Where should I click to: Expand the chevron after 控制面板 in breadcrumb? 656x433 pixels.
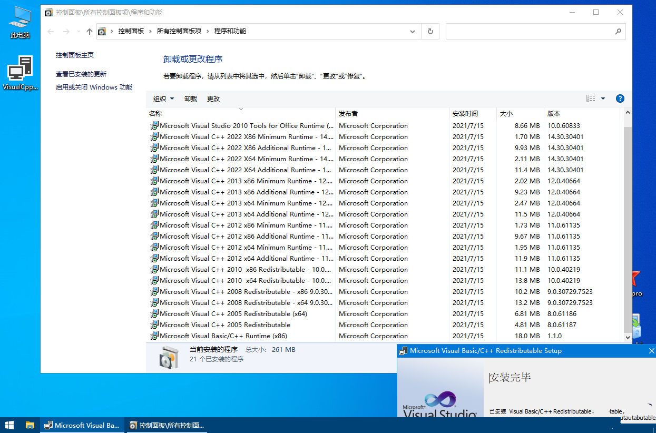coord(150,32)
